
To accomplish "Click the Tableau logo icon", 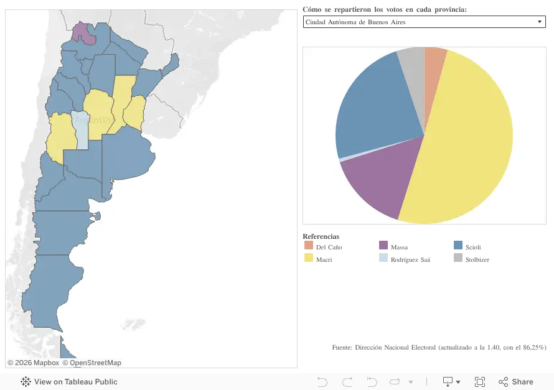I will click(26, 381).
